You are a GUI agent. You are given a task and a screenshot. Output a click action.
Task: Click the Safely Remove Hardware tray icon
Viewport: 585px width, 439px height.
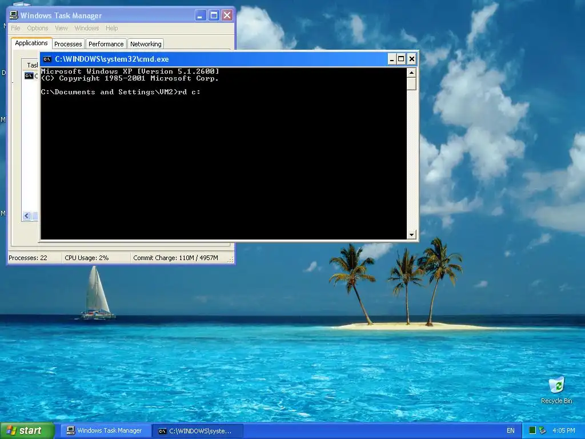(x=543, y=430)
